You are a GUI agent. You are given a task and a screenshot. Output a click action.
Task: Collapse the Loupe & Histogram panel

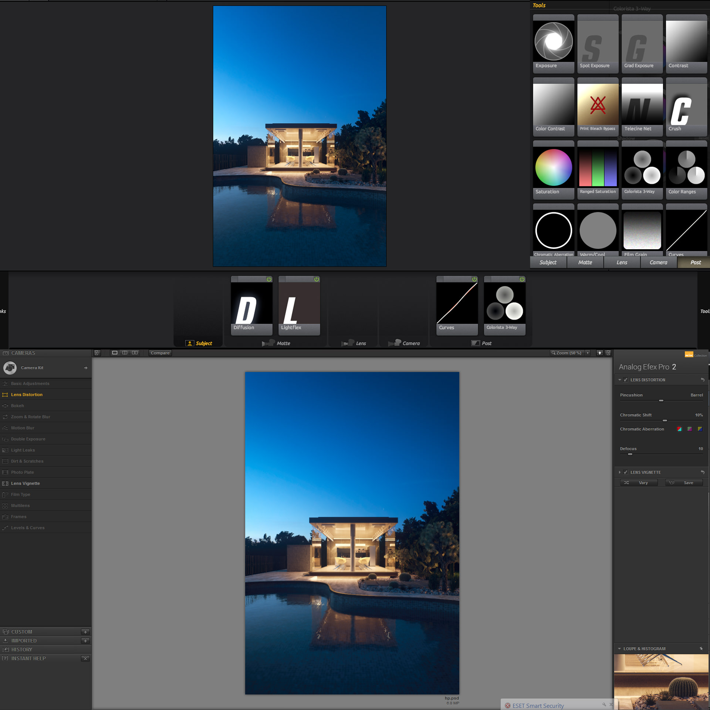pyautogui.click(x=619, y=649)
